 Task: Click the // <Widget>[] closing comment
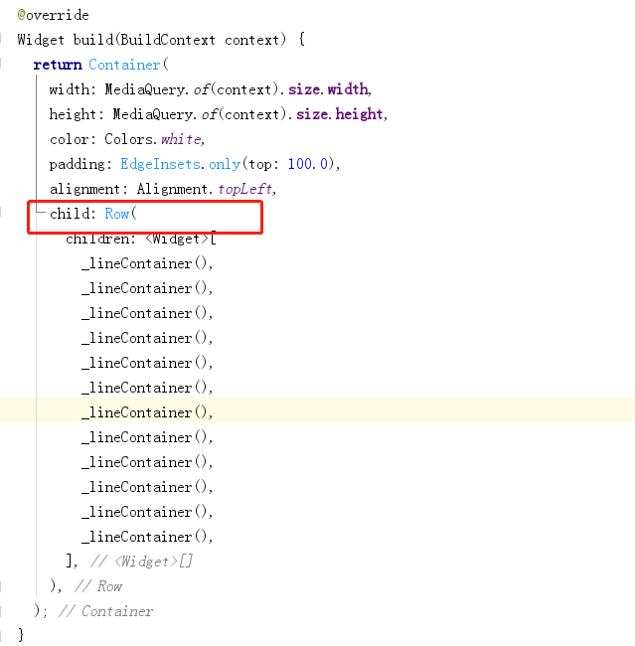point(142,562)
